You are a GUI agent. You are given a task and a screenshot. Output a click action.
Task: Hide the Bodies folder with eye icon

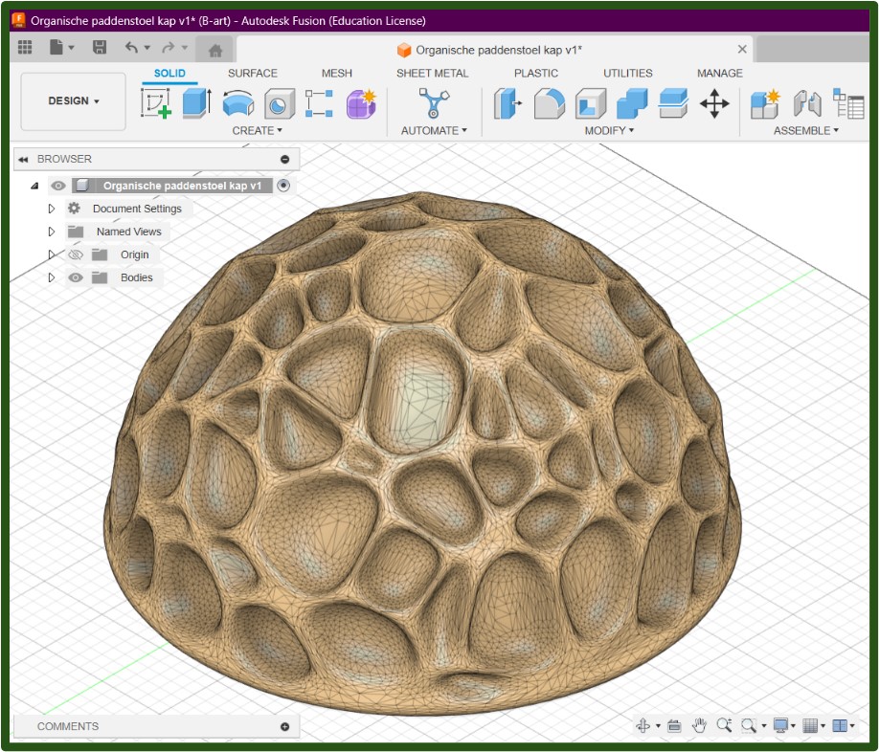point(76,277)
